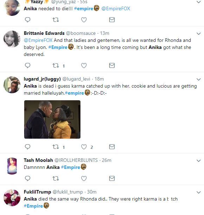Open #Empire hashtag in Tash Moolah's tweet
204x215 pixels.
coord(71,167)
